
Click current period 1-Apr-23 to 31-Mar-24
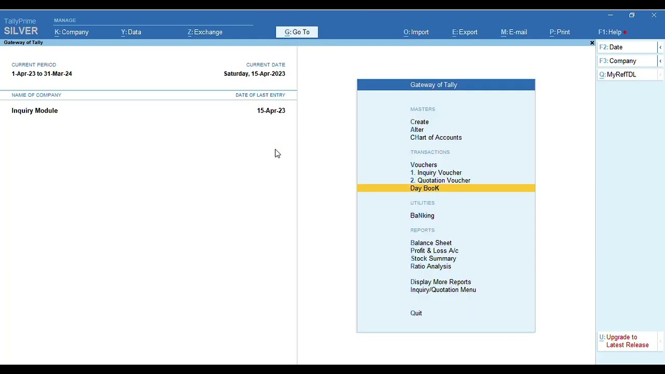tap(42, 74)
